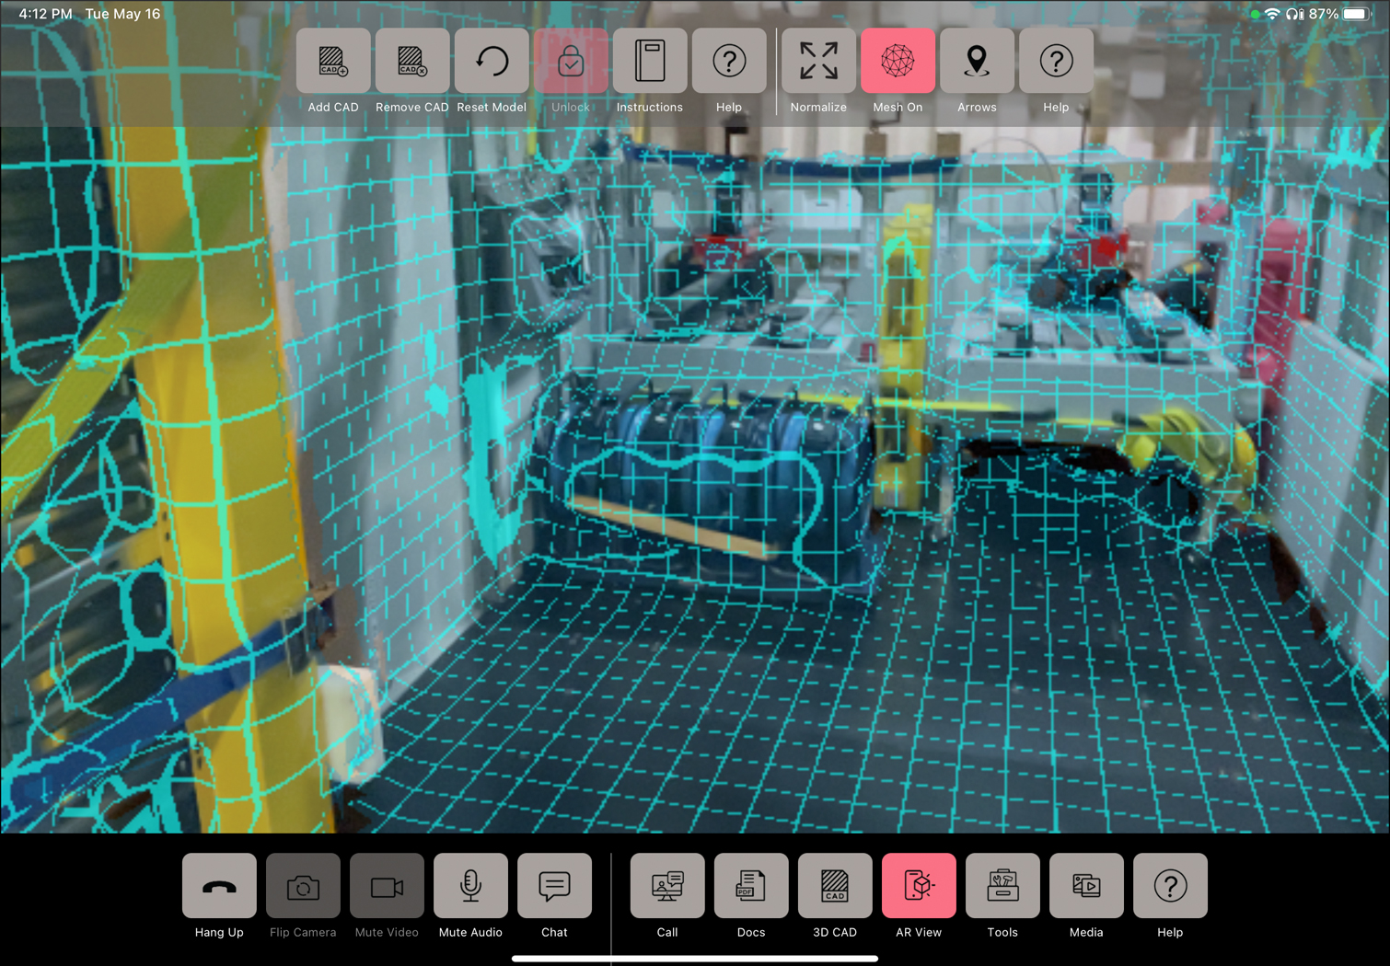This screenshot has height=966, width=1390.
Task: Hang up the session
Action: click(x=219, y=886)
